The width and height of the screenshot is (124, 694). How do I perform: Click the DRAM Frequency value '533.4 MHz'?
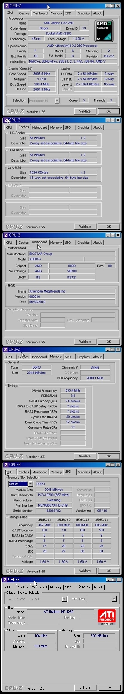point(73,391)
